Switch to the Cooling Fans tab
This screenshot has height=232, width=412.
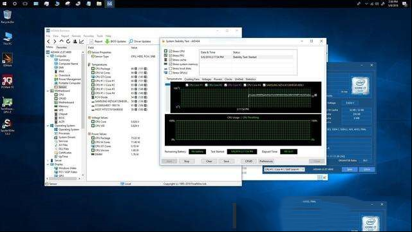pos(192,79)
